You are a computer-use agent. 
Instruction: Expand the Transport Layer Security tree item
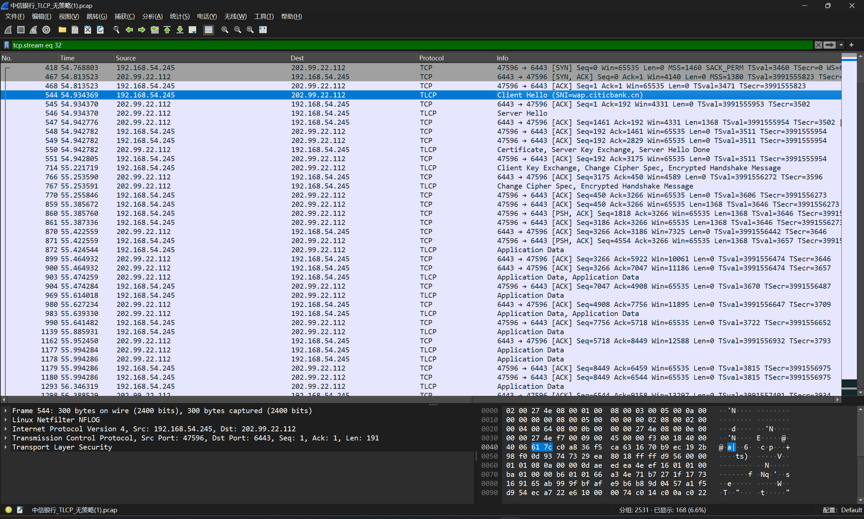[6, 447]
